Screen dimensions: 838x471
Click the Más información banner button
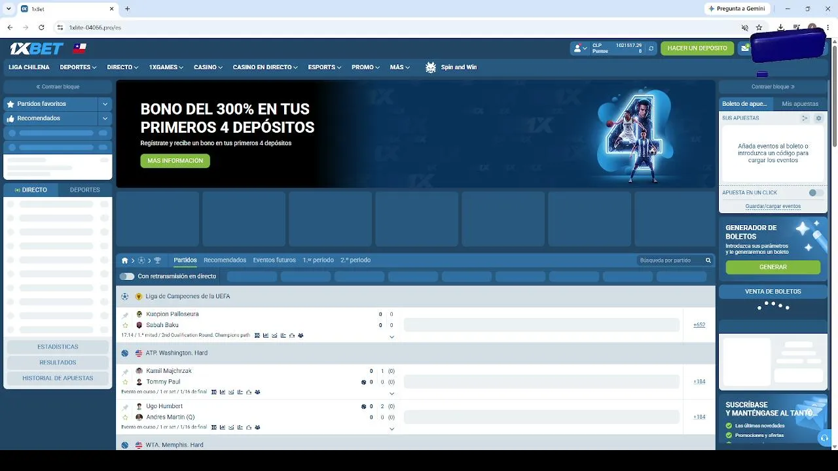tap(175, 161)
